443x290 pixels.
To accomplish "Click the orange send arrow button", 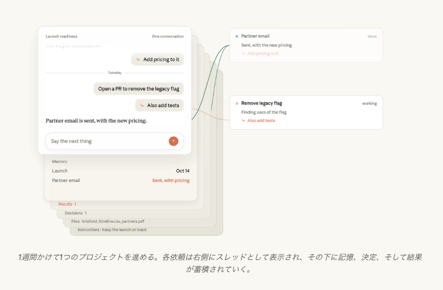I will [173, 141].
